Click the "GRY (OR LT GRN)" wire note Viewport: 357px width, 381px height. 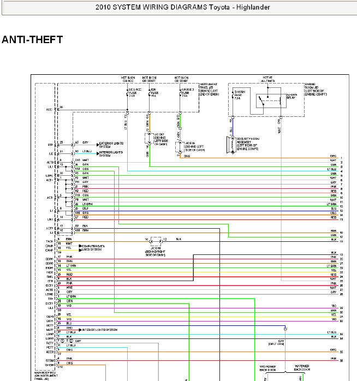pyautogui.click(x=276, y=342)
